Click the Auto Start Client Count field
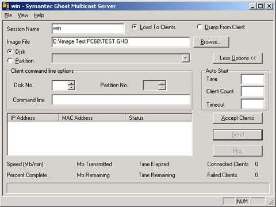Viewport: 276px width, 207px height. point(252,92)
